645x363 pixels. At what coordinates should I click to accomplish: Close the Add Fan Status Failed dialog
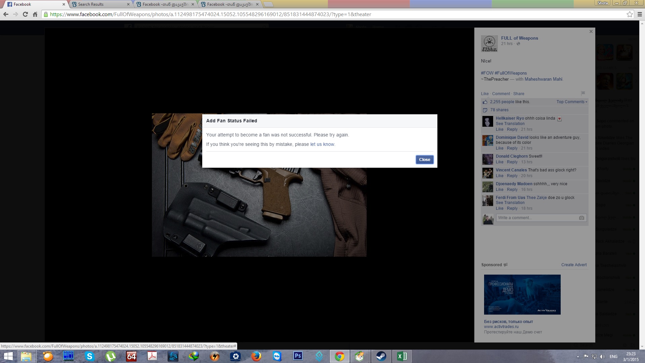click(x=424, y=160)
